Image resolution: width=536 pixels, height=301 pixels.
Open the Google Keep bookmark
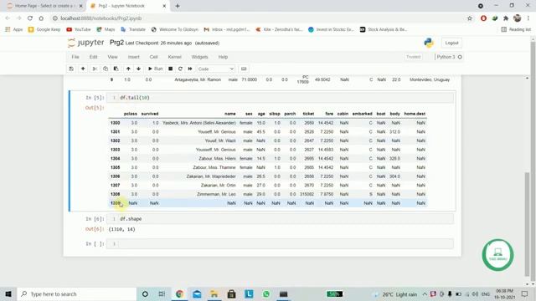click(44, 30)
